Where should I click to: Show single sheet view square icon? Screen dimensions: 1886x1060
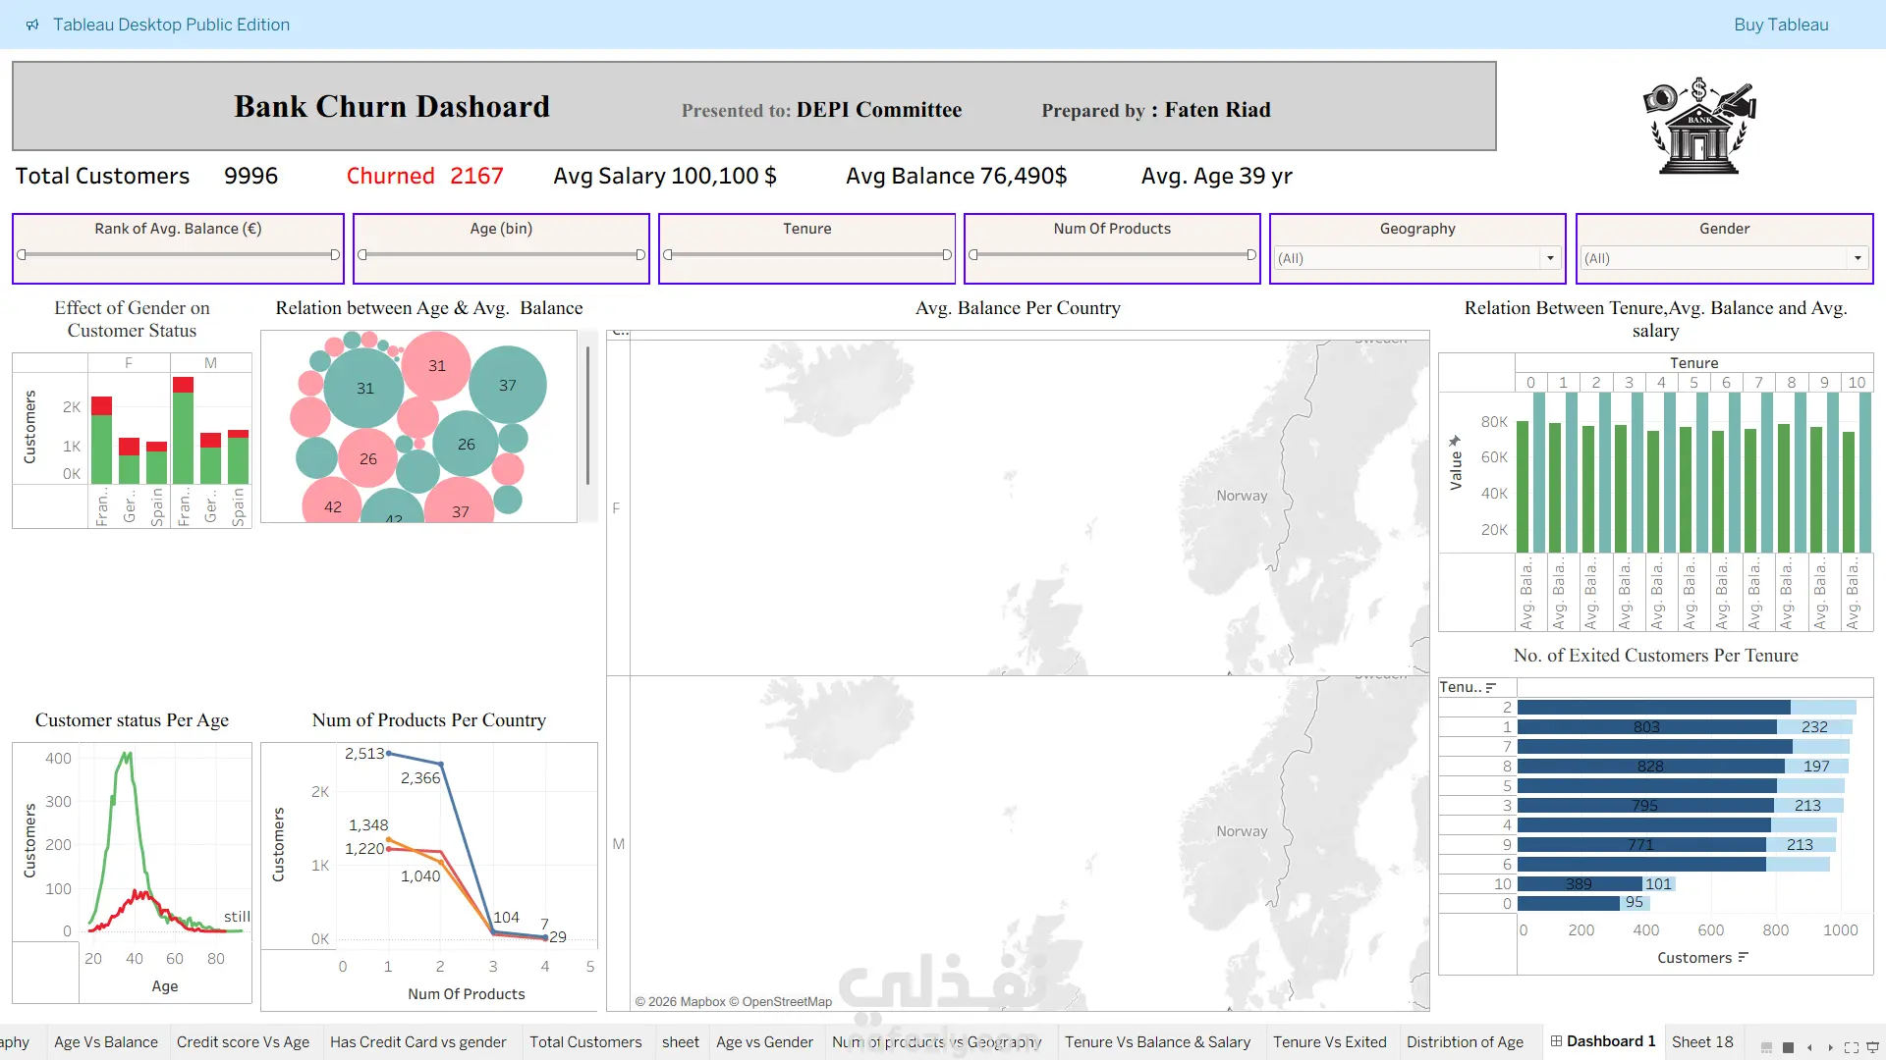[1788, 1047]
